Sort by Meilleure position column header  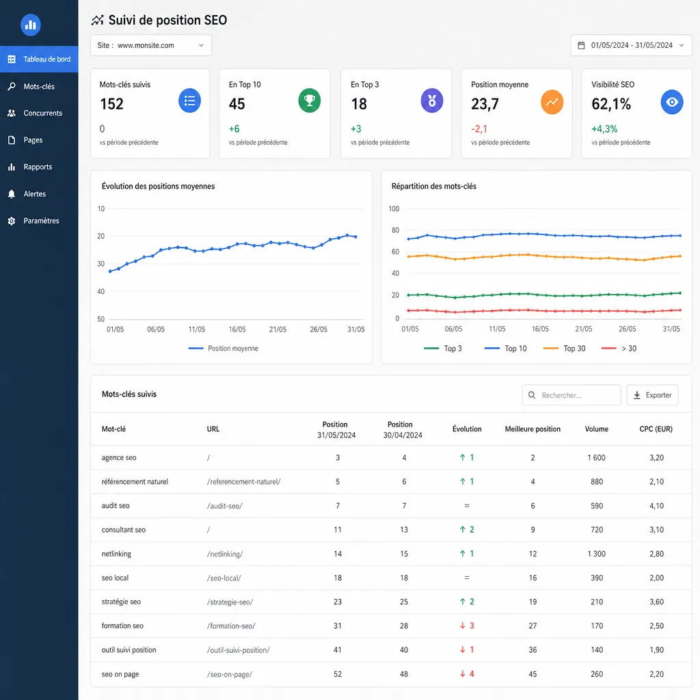tap(533, 429)
